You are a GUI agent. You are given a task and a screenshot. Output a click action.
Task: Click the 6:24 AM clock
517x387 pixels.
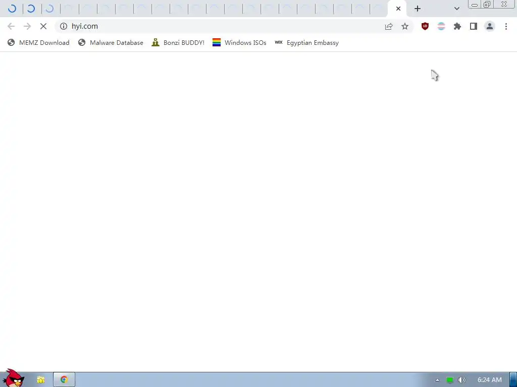coord(490,380)
